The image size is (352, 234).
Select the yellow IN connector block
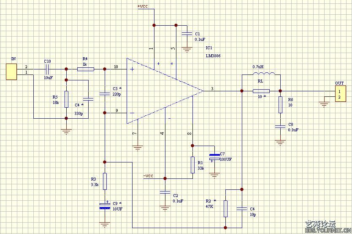11,72
